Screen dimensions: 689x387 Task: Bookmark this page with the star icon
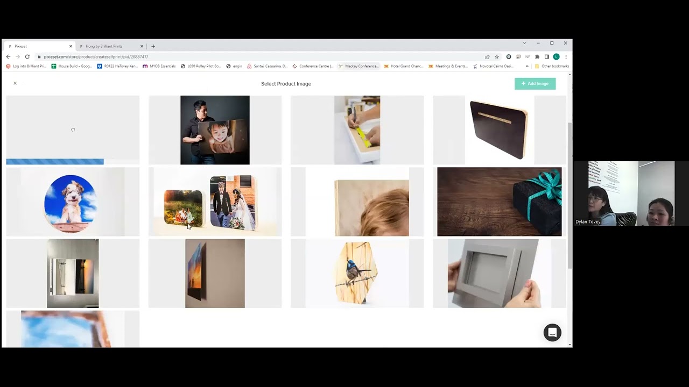[497, 56]
